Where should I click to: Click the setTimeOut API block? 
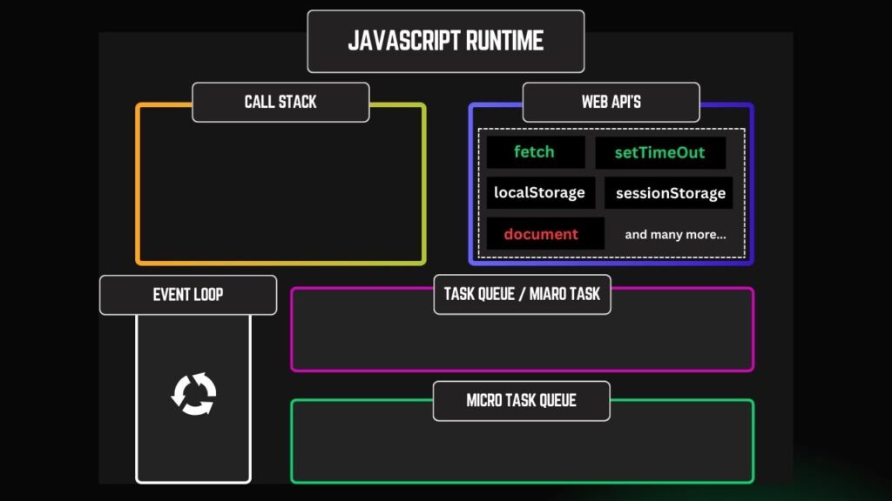659,153
